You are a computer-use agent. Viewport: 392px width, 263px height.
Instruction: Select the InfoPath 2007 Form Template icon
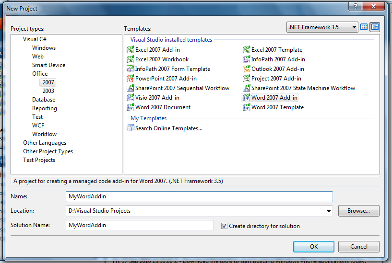coord(130,69)
